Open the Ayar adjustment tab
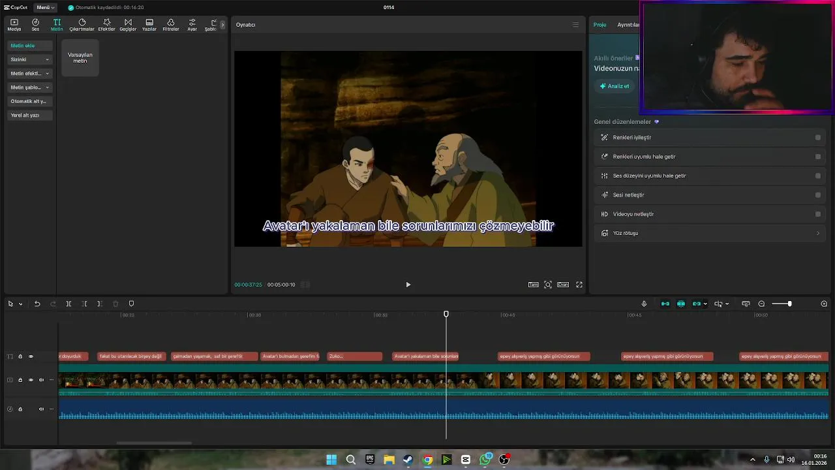This screenshot has width=835, height=470. (x=192, y=25)
